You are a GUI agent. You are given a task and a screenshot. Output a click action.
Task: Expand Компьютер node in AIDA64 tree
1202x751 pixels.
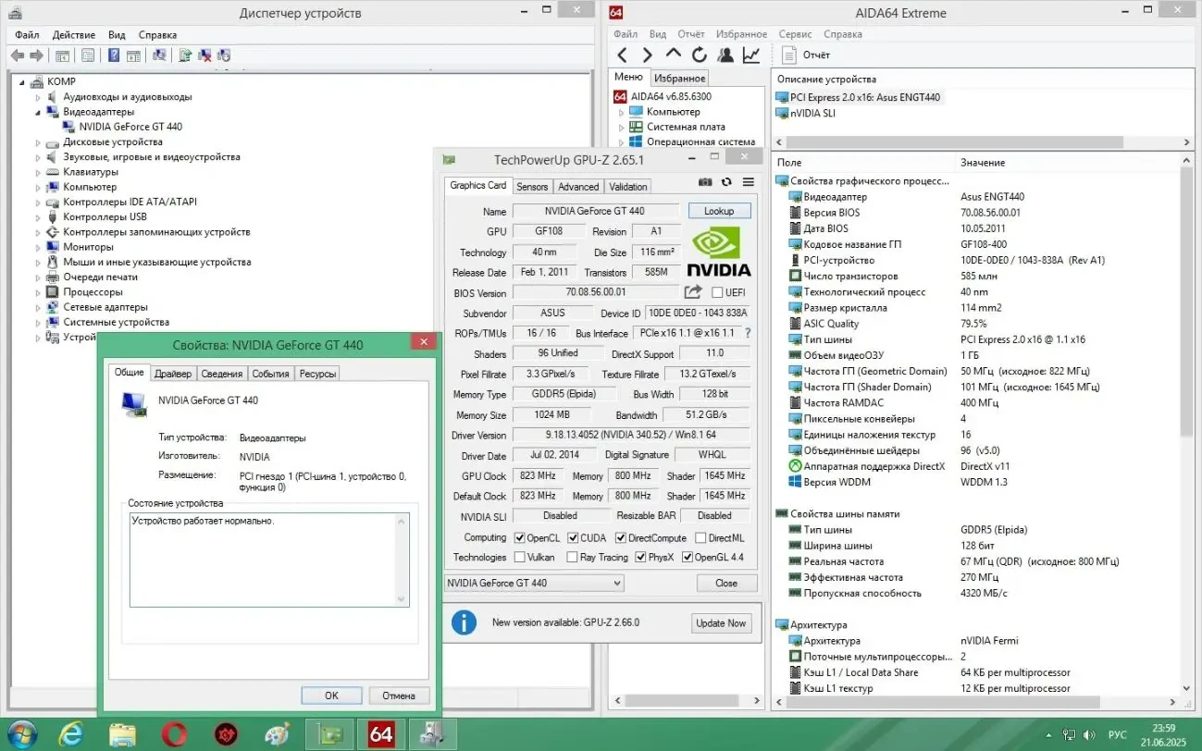(622, 112)
